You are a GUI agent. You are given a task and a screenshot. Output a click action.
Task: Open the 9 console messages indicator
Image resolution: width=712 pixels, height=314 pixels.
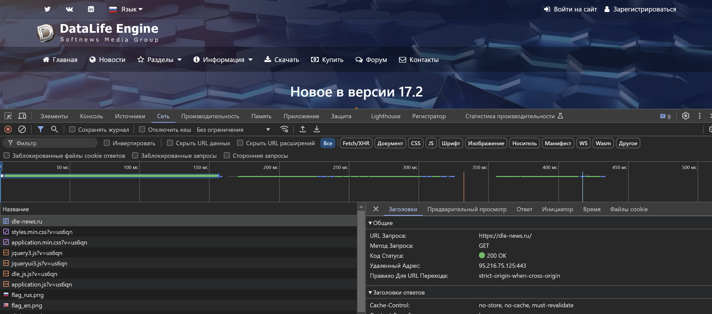coord(665,116)
